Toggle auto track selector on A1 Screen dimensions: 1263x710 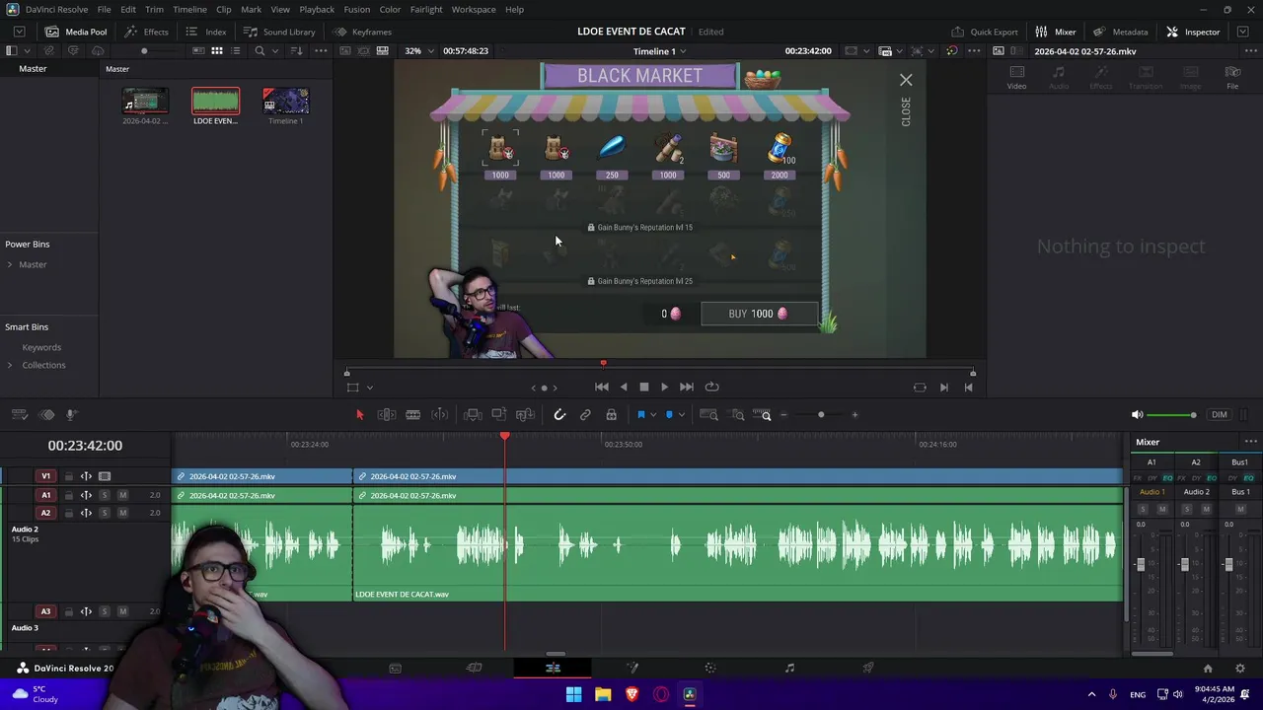[x=86, y=495]
